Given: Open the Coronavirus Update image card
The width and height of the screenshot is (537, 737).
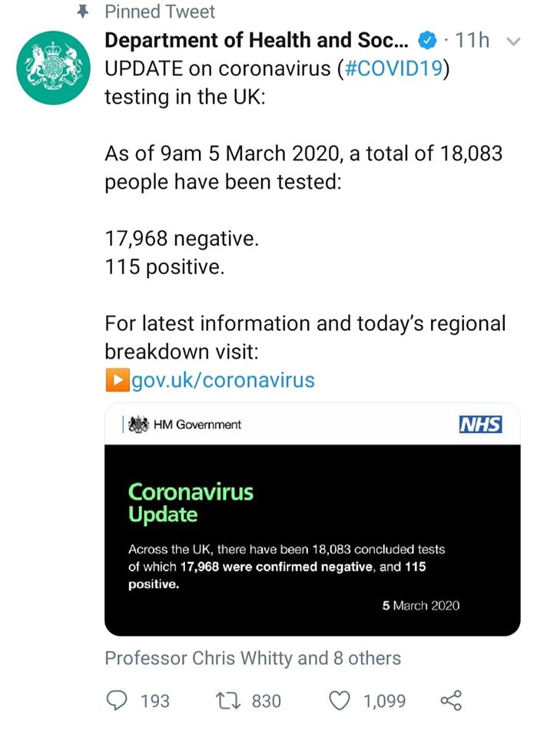Looking at the screenshot, I should [x=312, y=520].
